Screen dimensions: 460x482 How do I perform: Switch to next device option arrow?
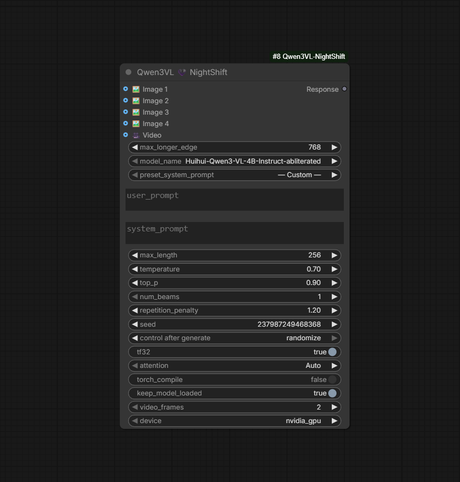(334, 421)
